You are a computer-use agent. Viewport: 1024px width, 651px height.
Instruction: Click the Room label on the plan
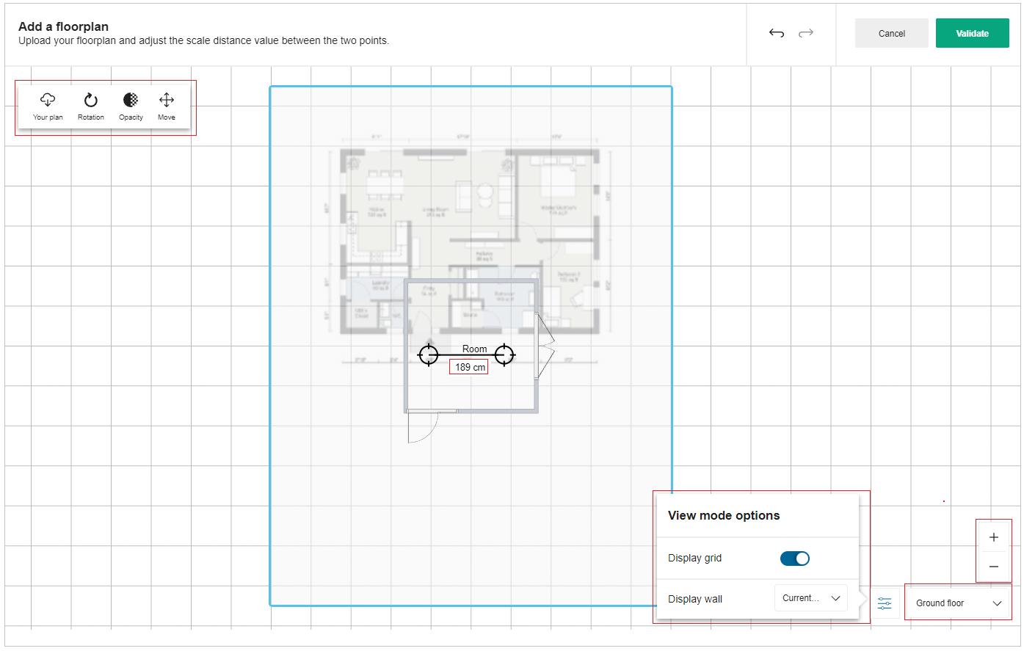tap(474, 349)
